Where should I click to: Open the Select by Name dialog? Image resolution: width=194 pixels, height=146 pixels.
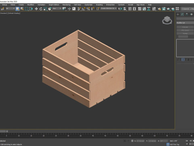click(x=22, y=9)
